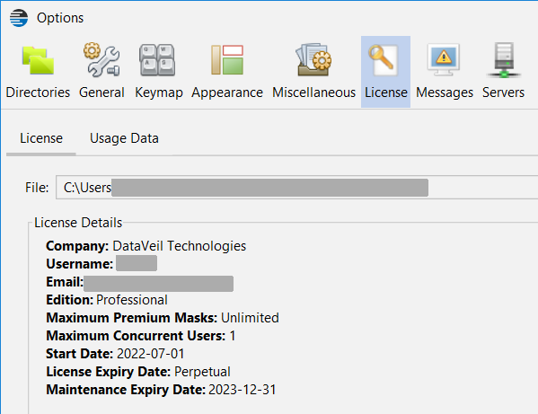Click the Edition value Professional
Viewport: 538px width, 414px height.
pyautogui.click(x=132, y=300)
